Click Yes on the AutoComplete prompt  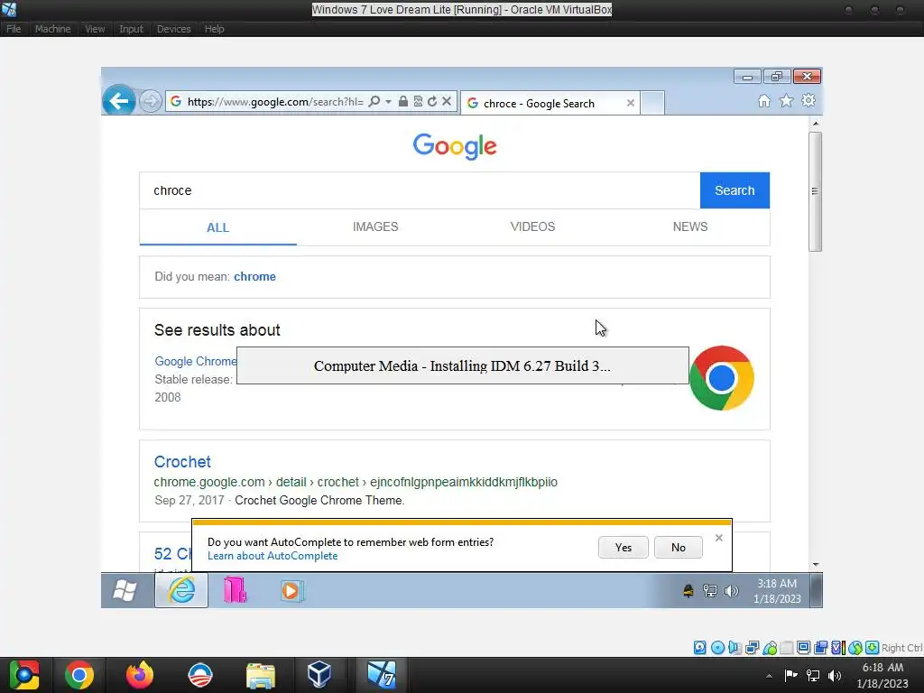pos(623,548)
